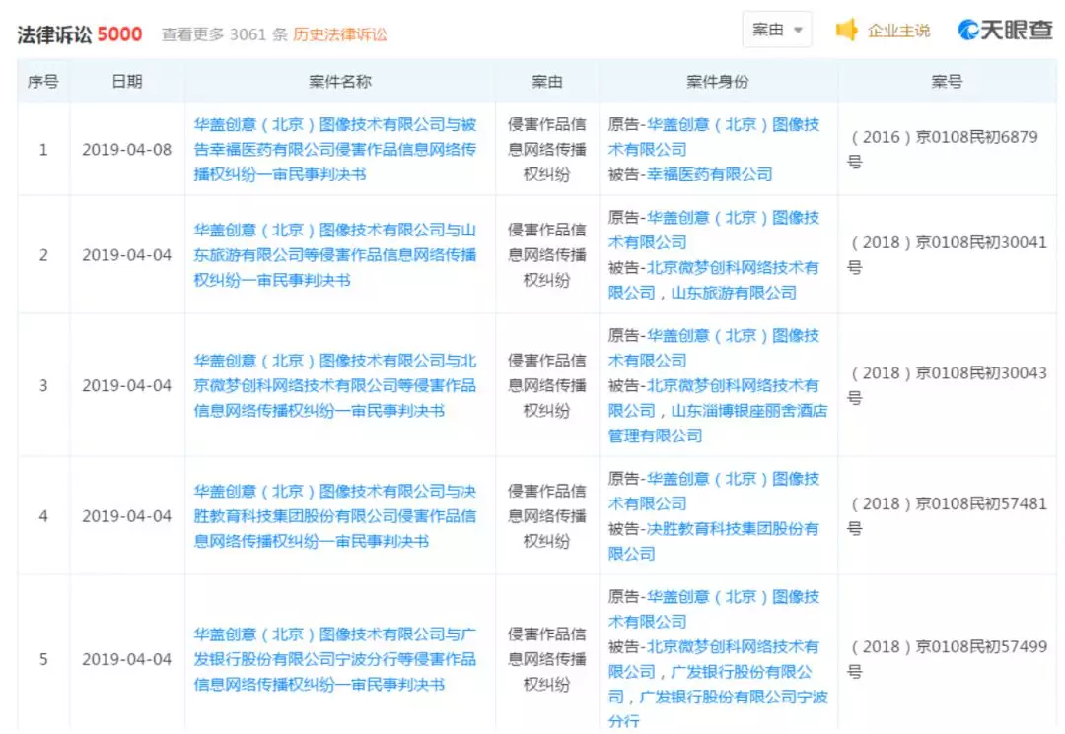
Task: Open the 历史法律诉讼 link
Action: tap(339, 34)
